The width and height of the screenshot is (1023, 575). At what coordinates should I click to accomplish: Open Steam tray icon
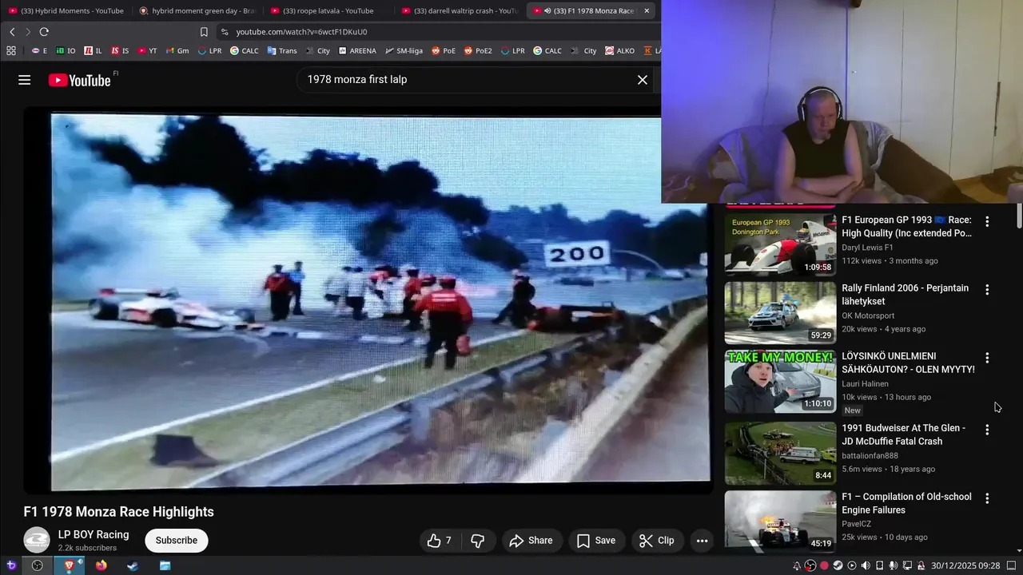(x=838, y=565)
